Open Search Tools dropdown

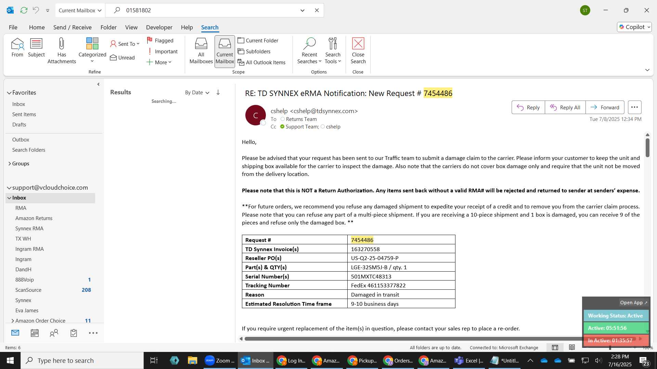pos(333,51)
